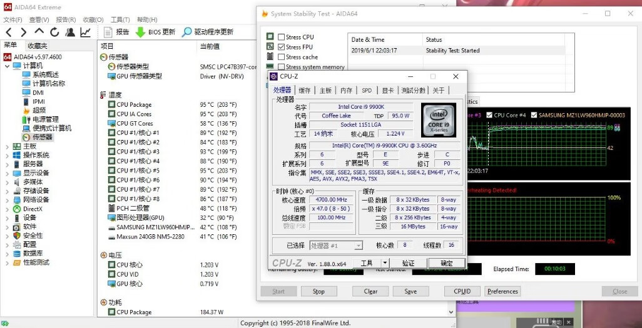Enable the Stress system memory checkbox
642x328 pixels.
tap(281, 67)
